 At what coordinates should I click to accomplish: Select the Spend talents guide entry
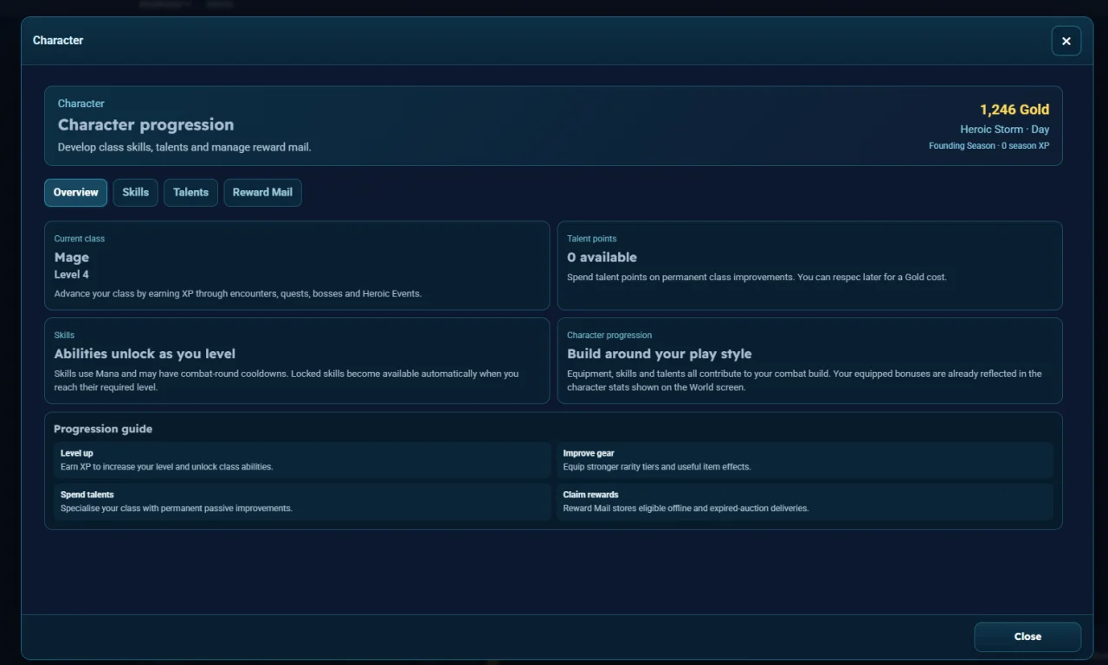coord(302,502)
